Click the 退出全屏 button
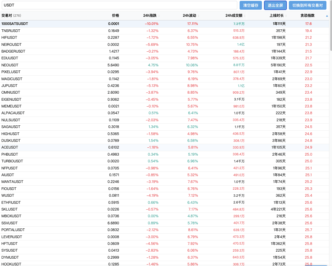Image resolution: width=332 pixels, height=266 pixels. pos(275,5)
